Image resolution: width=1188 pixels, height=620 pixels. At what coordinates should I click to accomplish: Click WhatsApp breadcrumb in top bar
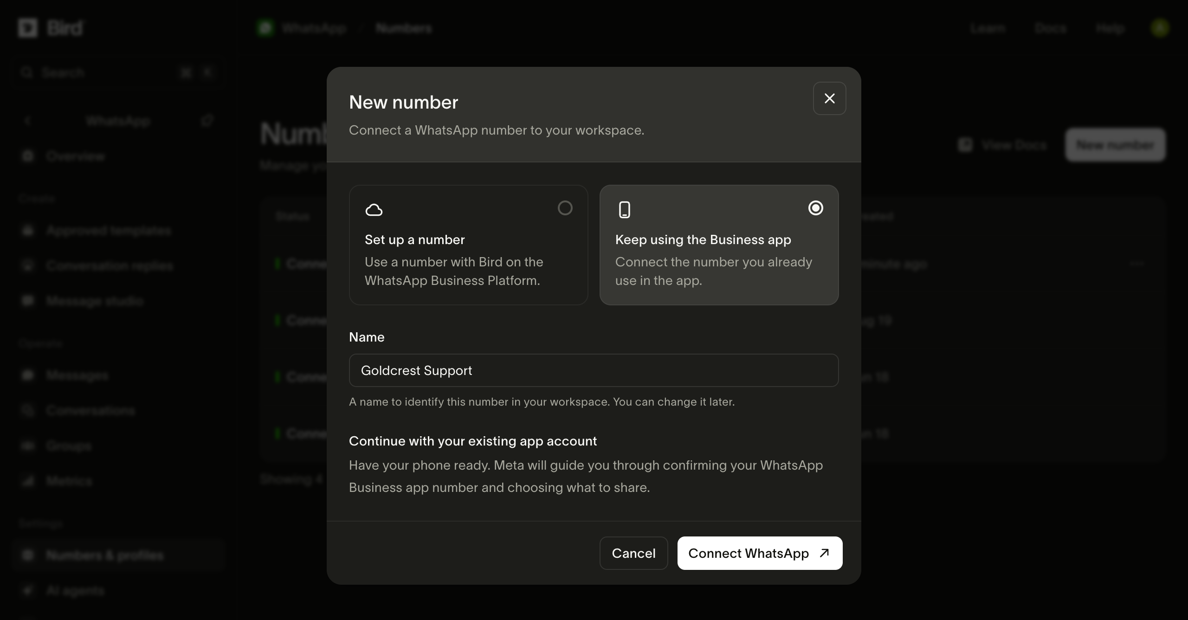pyautogui.click(x=314, y=28)
